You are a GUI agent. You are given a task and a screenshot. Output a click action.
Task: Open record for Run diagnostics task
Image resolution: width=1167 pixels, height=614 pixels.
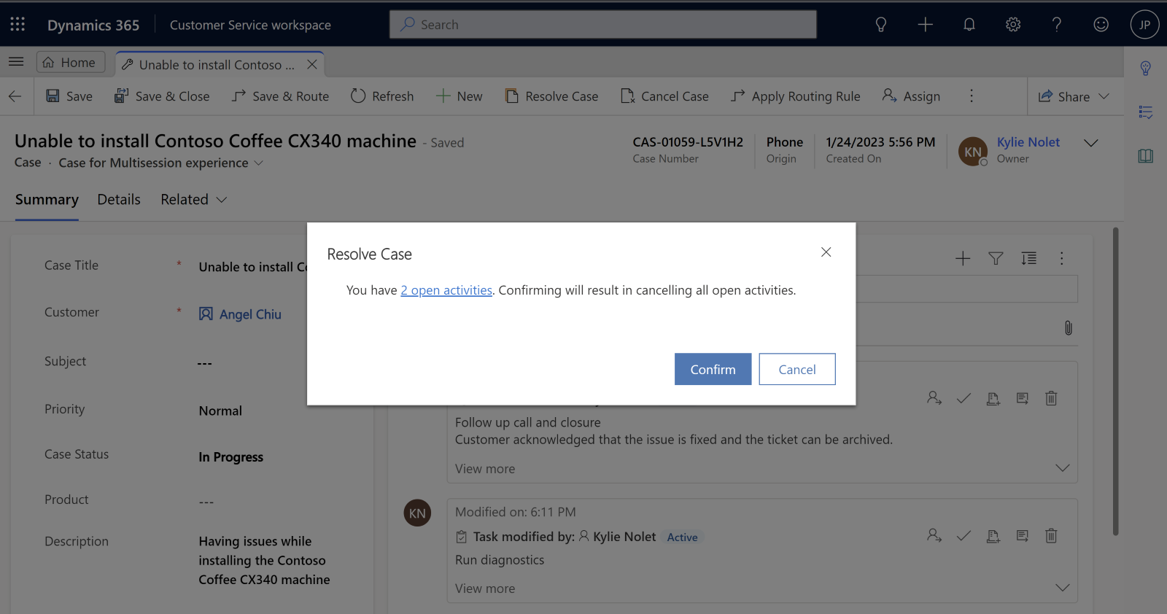[x=1022, y=535]
